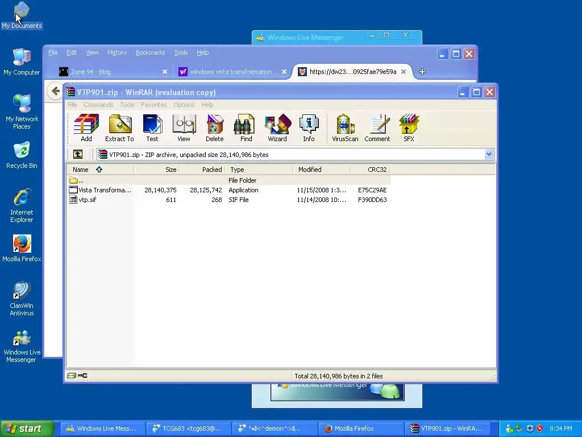Sort file list by CRC32 column
This screenshot has height=437, width=582.
click(x=369, y=170)
